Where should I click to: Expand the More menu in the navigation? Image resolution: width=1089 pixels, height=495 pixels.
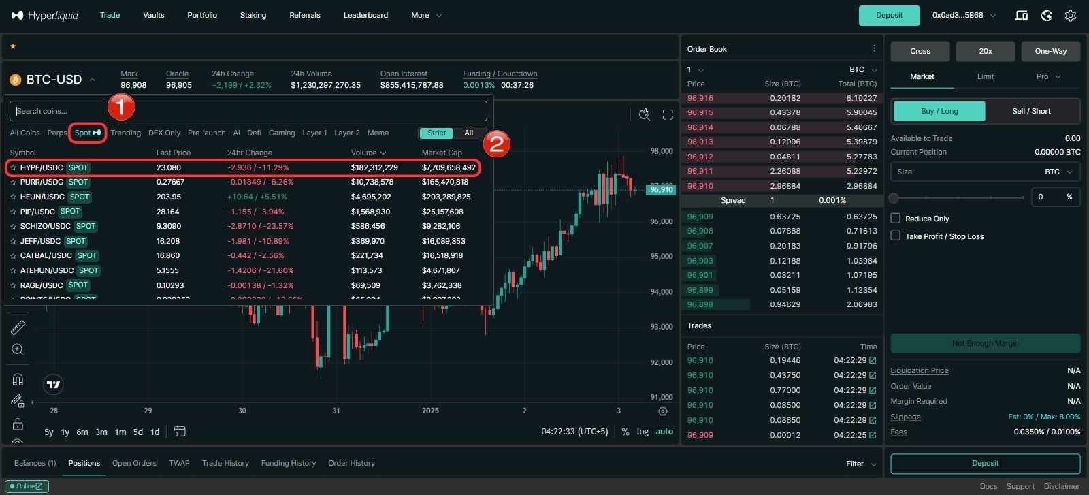[x=427, y=15]
